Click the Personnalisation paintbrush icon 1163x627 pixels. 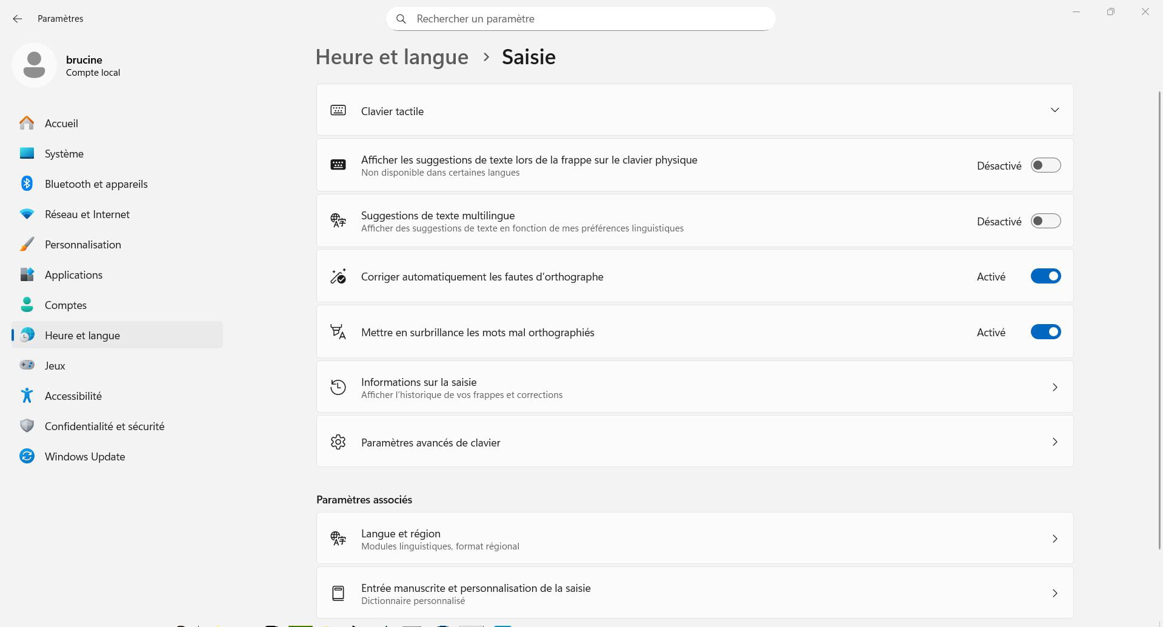point(27,244)
